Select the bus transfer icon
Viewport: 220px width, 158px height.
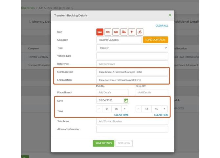pyautogui.click(x=100, y=32)
